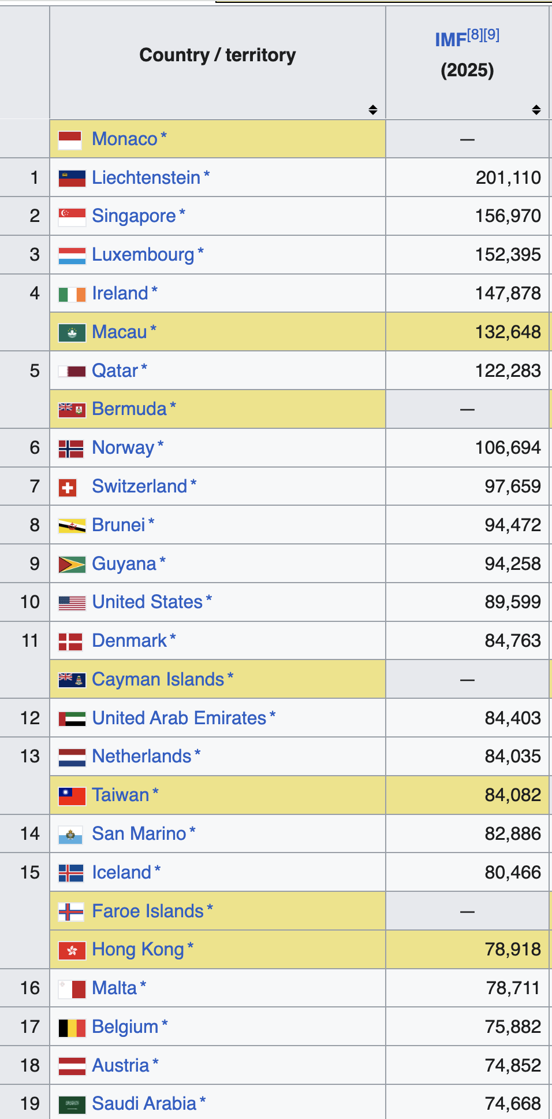This screenshot has width=552, height=1119.
Task: Open the Iceland link
Action: click(x=122, y=873)
